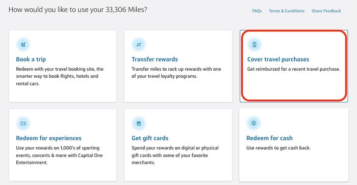This screenshot has width=357, height=185.
Task: Click Share Feedback link
Action: pos(326,11)
